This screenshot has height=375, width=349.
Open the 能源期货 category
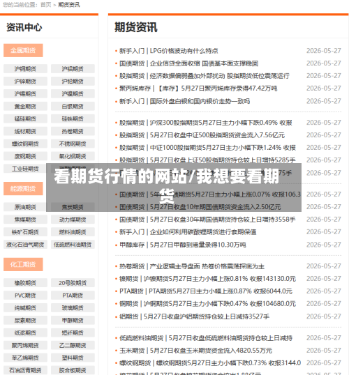(x=23, y=189)
